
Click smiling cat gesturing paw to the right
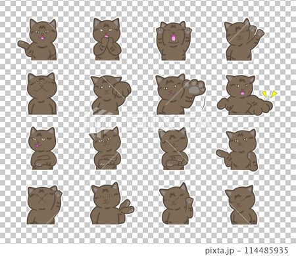[112, 203]
